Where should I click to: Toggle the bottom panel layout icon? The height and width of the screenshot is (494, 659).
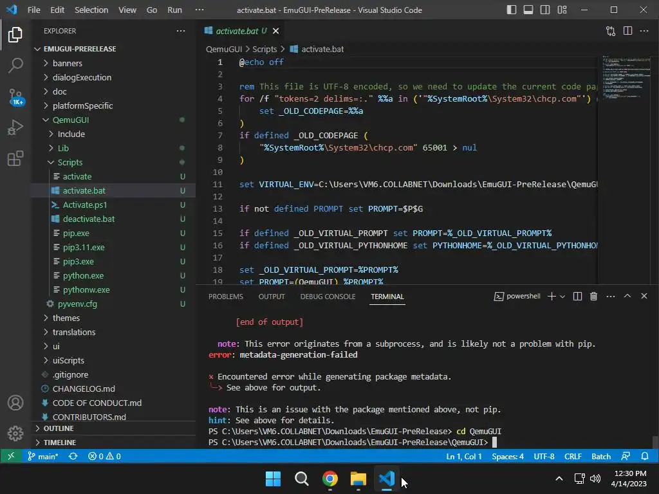[528, 10]
